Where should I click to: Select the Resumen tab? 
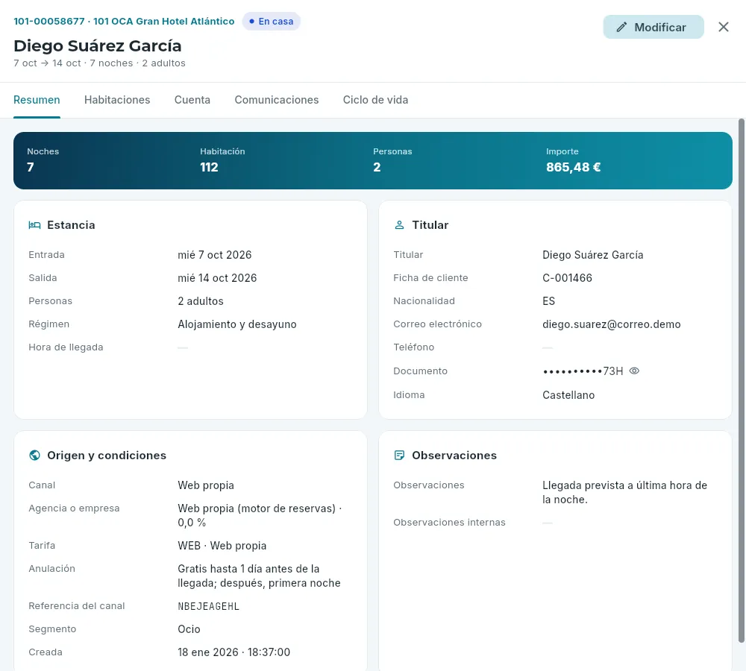(x=37, y=100)
